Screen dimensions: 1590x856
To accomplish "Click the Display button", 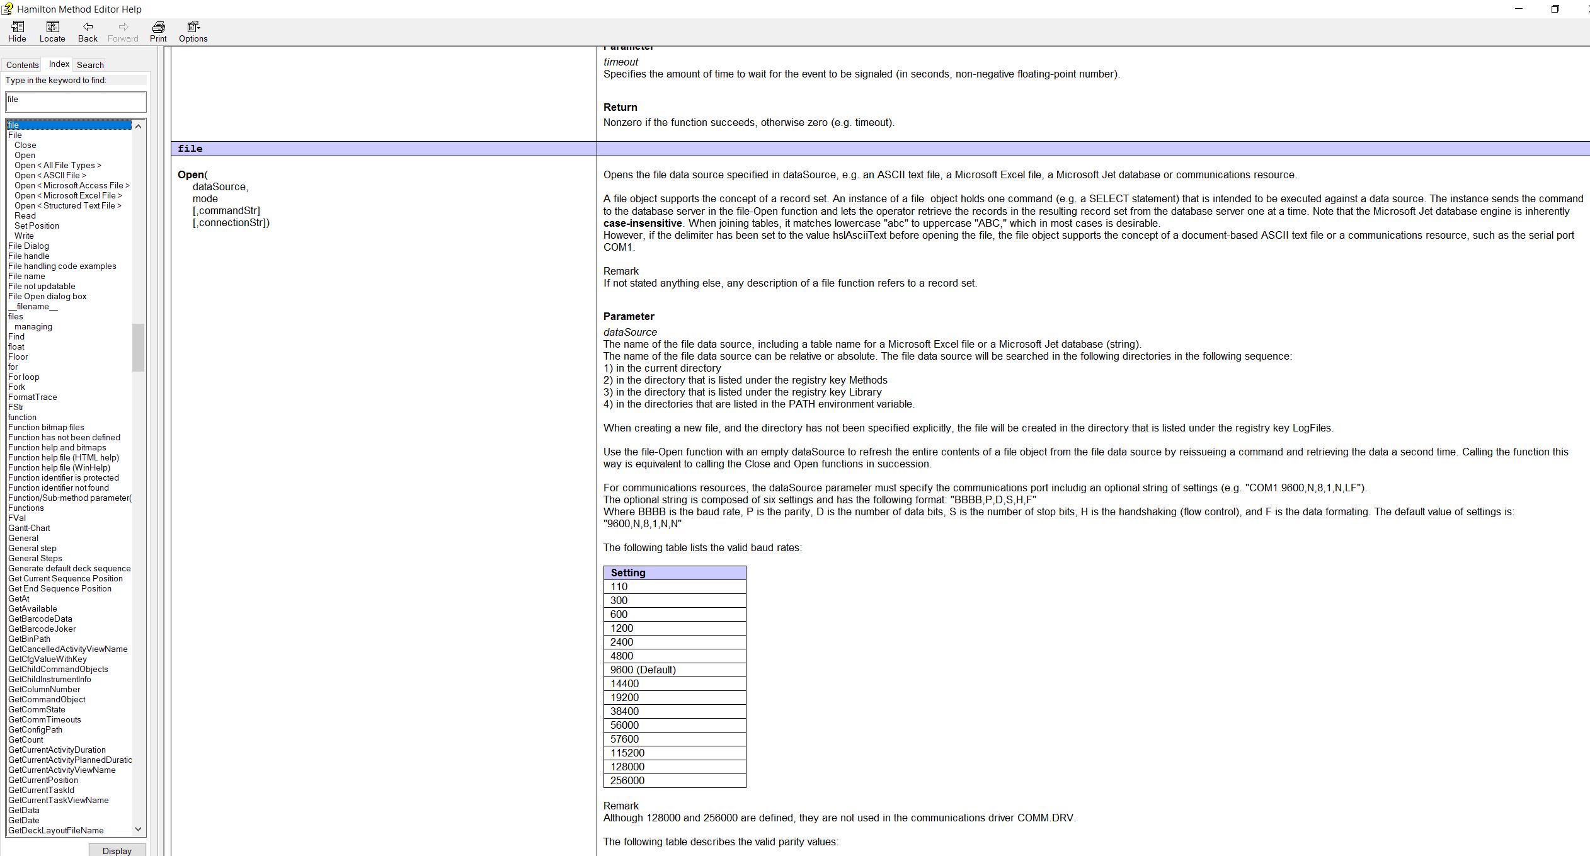I will pyautogui.click(x=117, y=850).
